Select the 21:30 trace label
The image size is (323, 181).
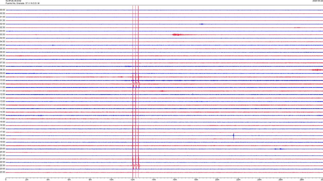point(3,159)
